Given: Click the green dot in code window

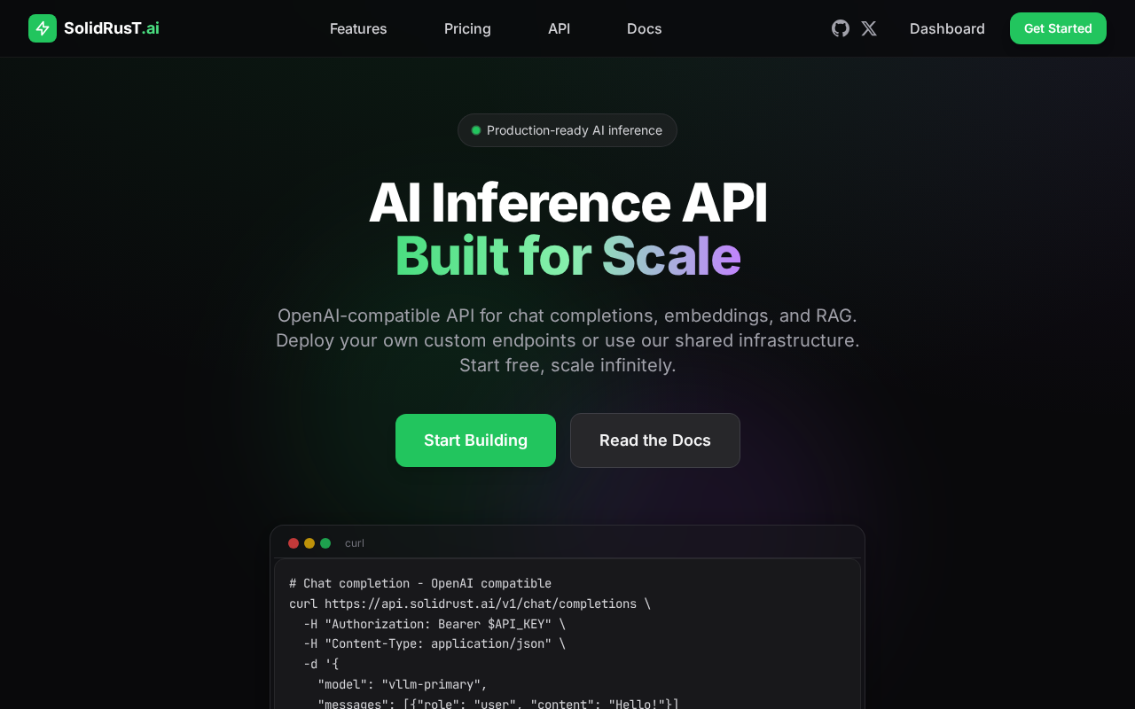Looking at the screenshot, I should (x=325, y=543).
